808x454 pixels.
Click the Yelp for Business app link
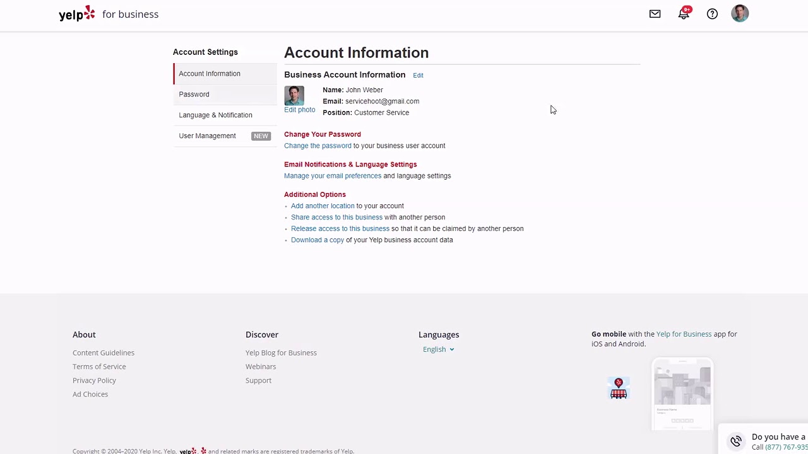pyautogui.click(x=684, y=334)
